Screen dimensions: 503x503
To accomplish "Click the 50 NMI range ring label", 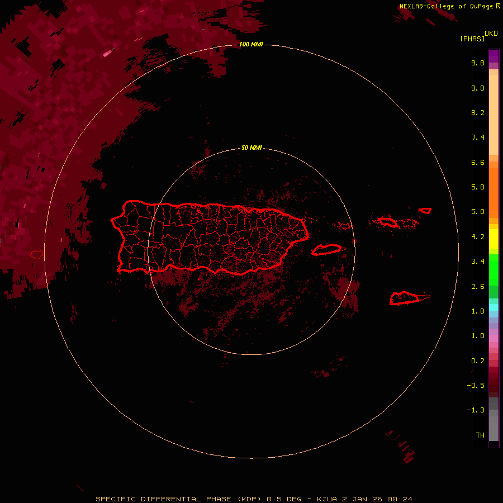I will point(251,148).
